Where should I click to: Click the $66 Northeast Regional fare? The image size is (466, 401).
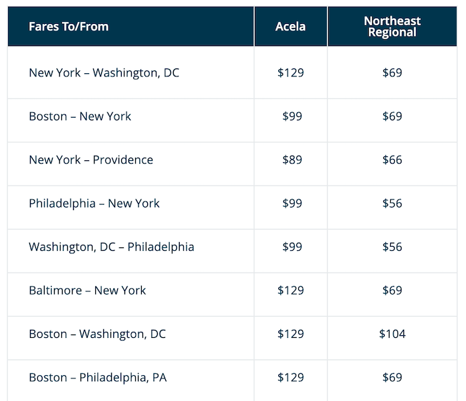pos(392,160)
